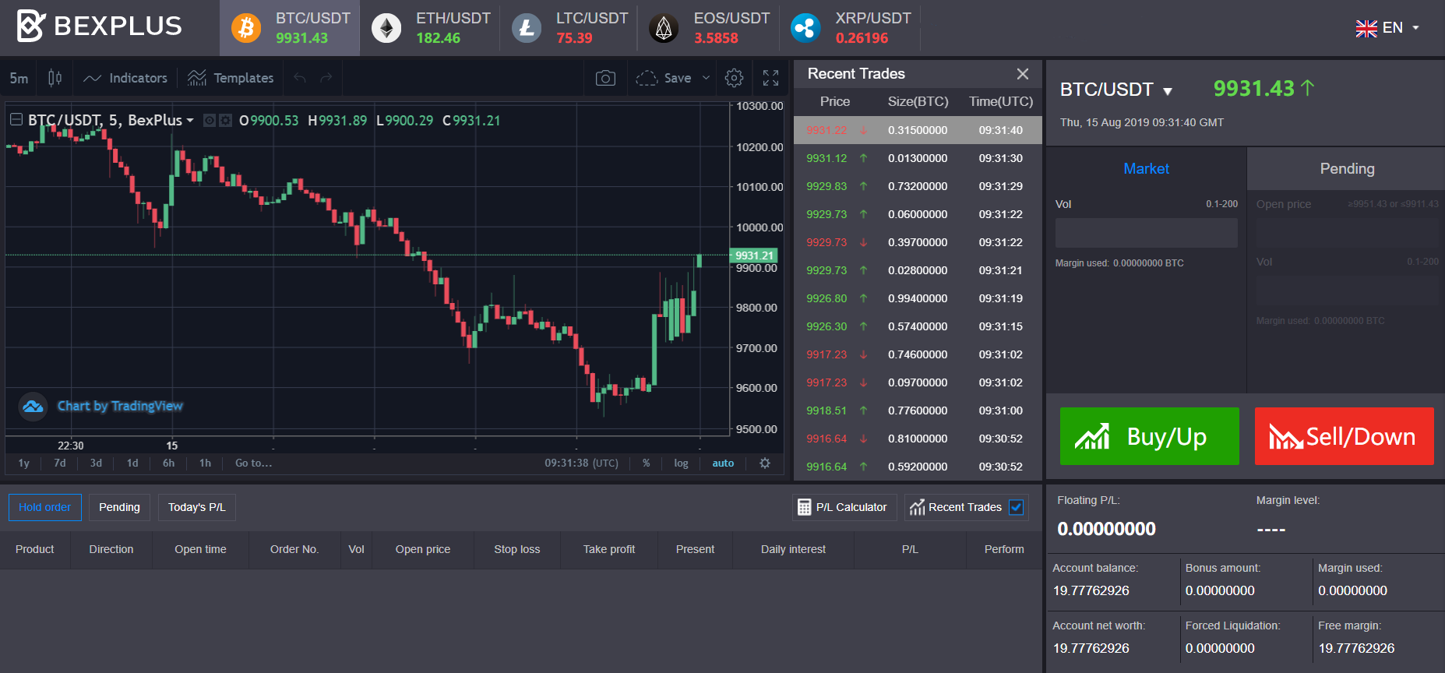Select the 9931.22 trade row

918,130
